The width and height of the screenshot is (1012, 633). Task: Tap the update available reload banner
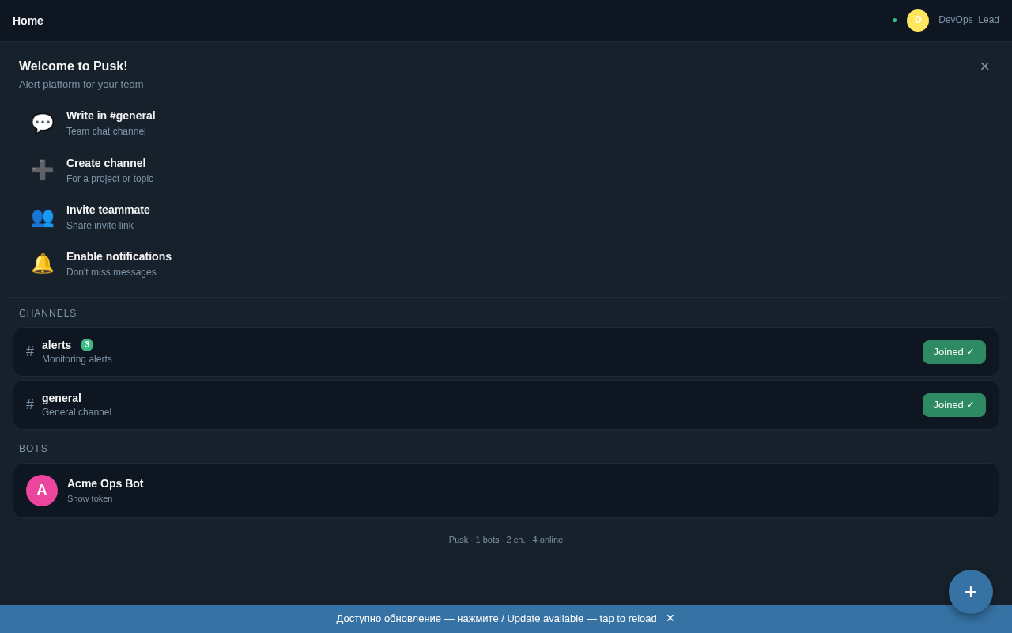(497, 619)
